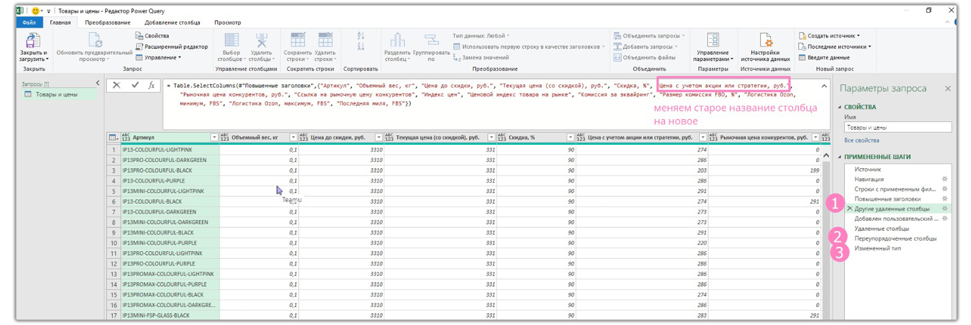Open the Расширенный редактор

[172, 47]
